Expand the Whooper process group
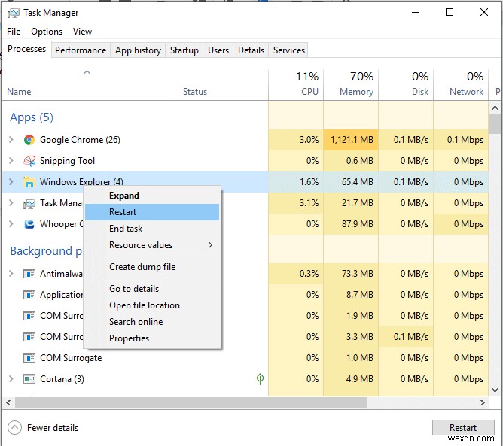This screenshot has height=446, width=503. click(x=11, y=223)
